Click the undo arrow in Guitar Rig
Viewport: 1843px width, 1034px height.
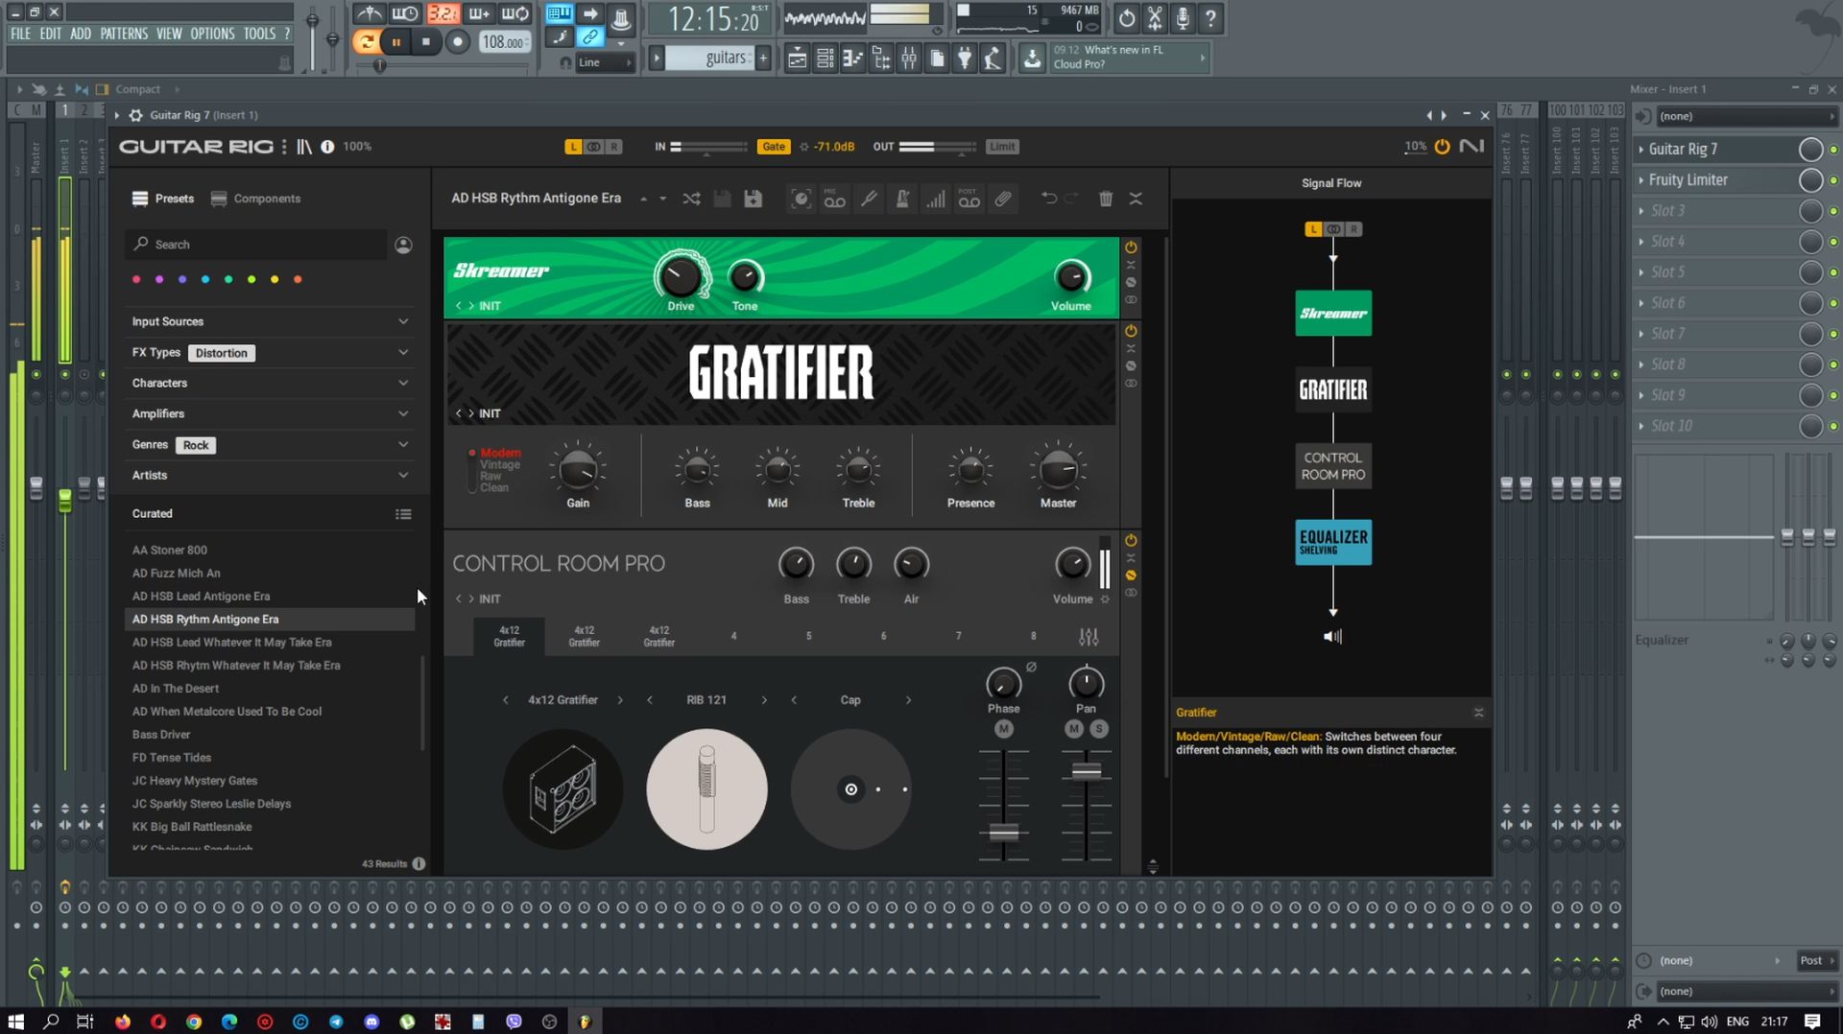click(x=1049, y=199)
